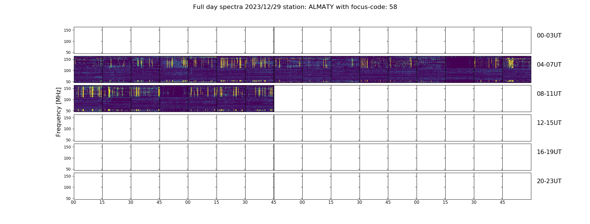The width and height of the screenshot is (590, 224).
Task: Select the 'Frequency [MHz]' y-axis label
Action: pos(58,112)
